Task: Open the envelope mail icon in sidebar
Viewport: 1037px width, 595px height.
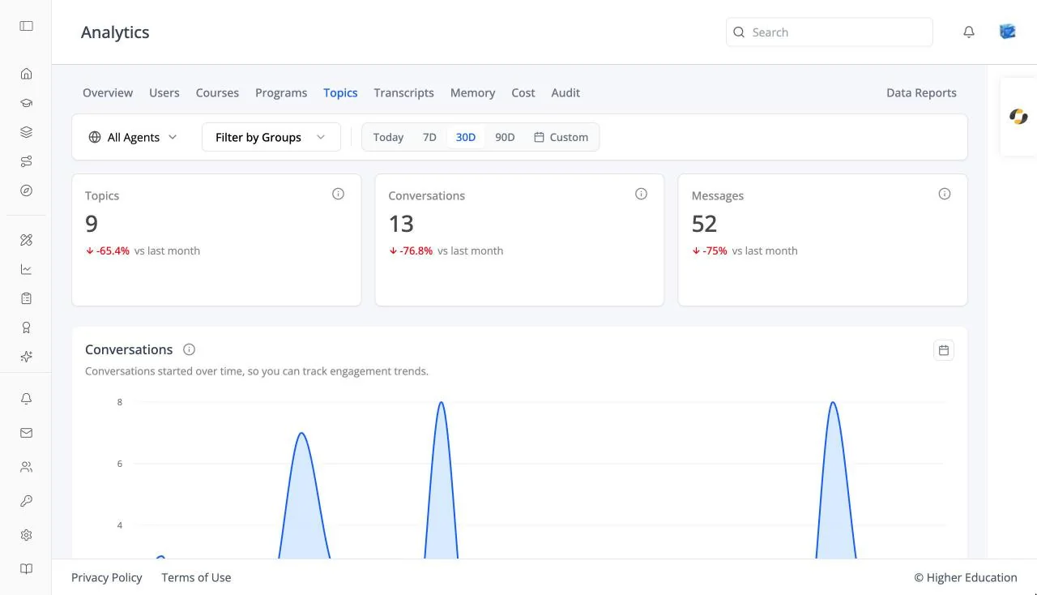Action: coord(26,433)
